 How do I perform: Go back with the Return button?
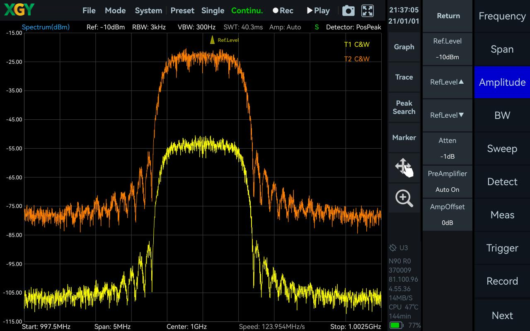point(448,16)
